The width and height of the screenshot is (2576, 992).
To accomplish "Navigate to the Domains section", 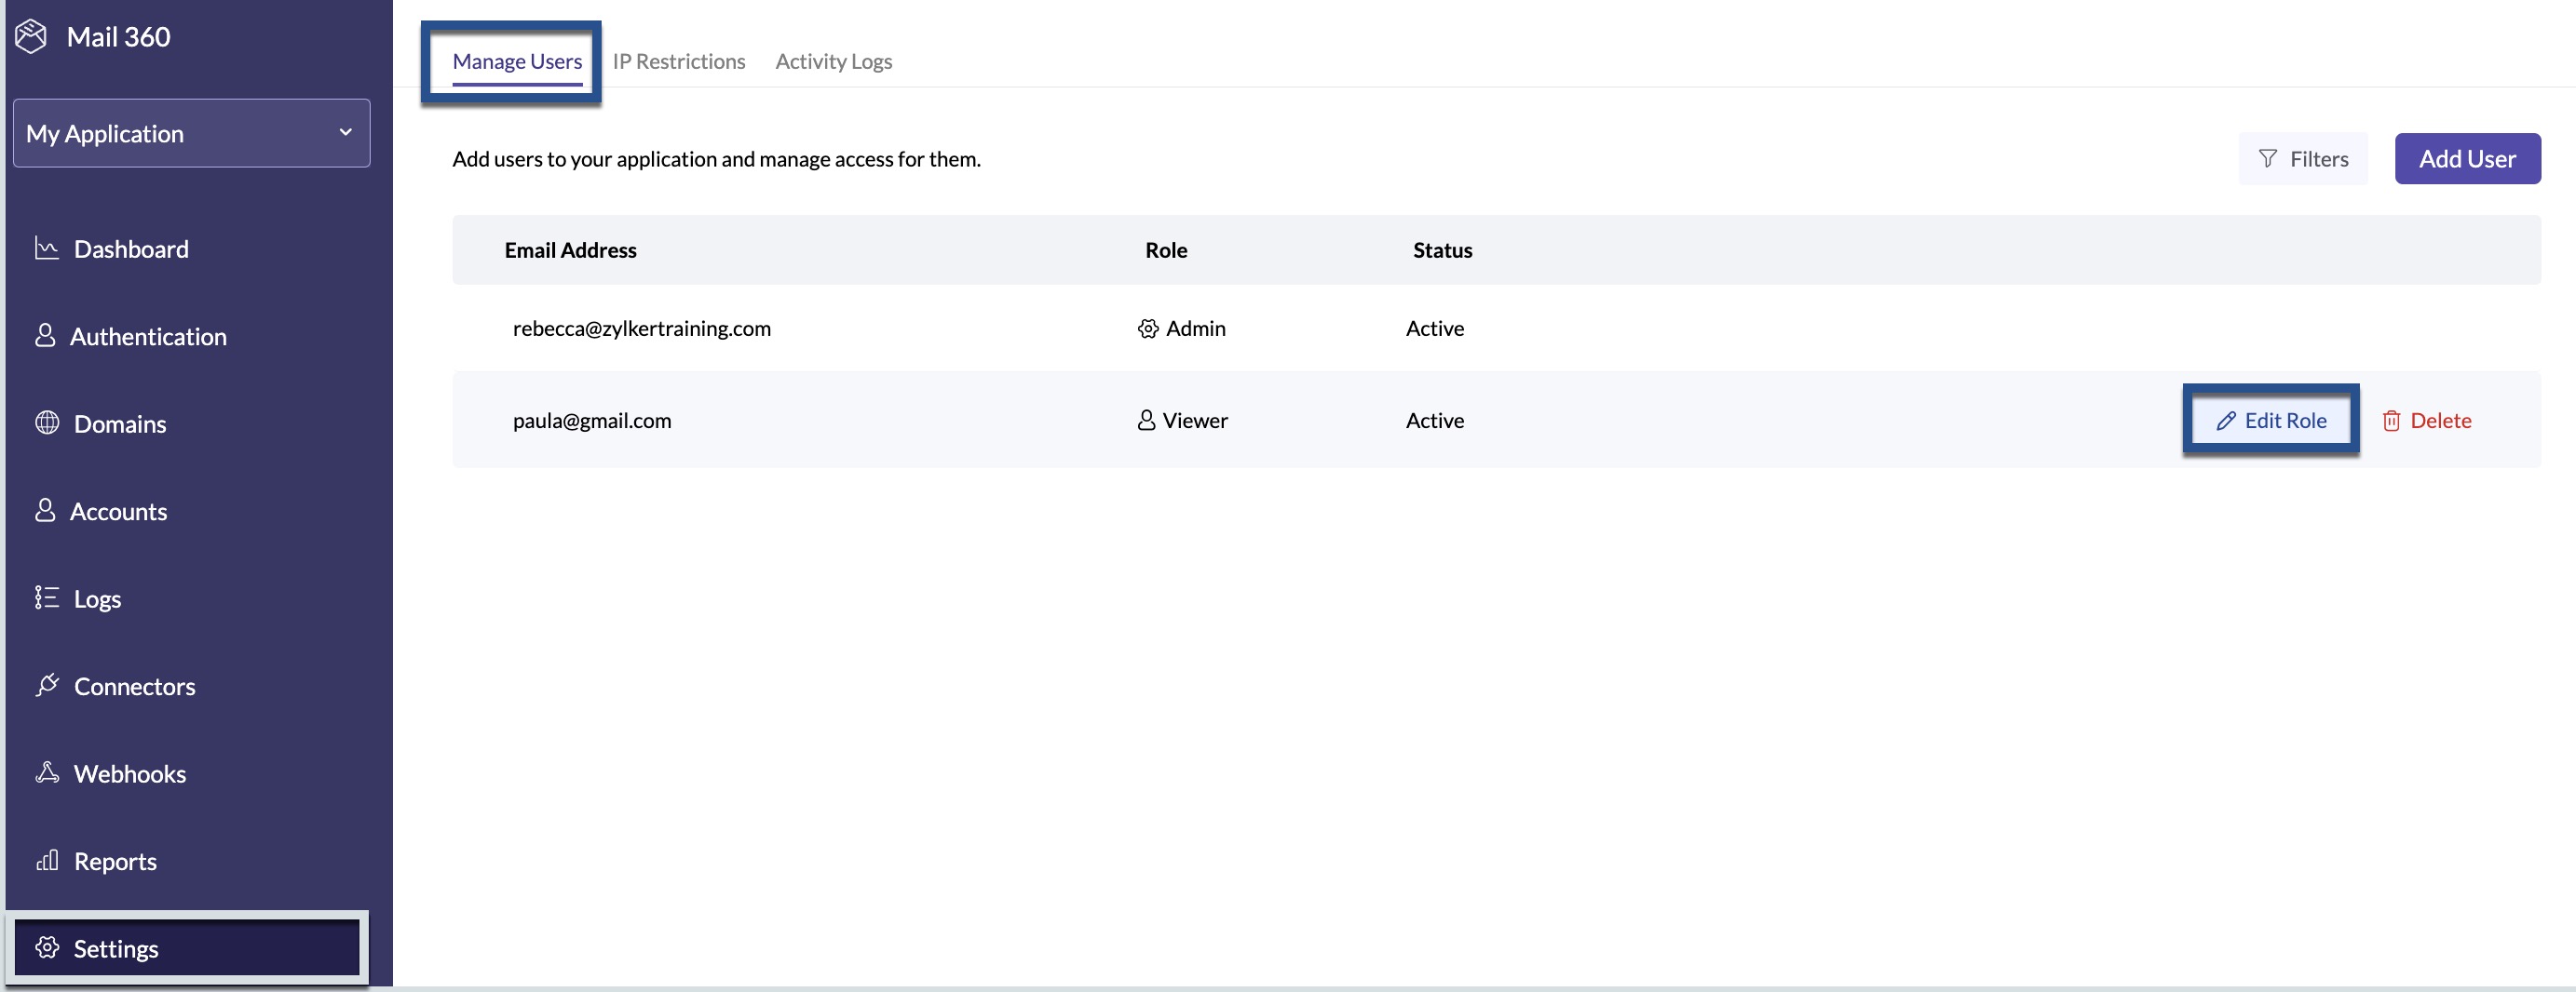I will tap(120, 423).
